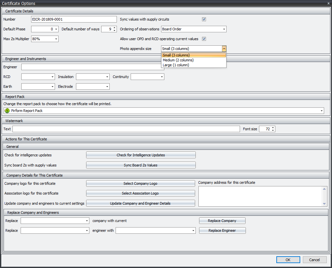Choose Large (1 column) option
The image size is (332, 268).
pyautogui.click(x=175, y=65)
